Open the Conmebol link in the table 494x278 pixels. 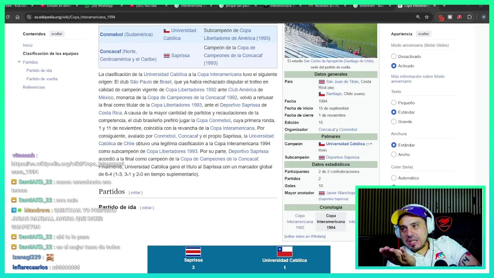111,34
